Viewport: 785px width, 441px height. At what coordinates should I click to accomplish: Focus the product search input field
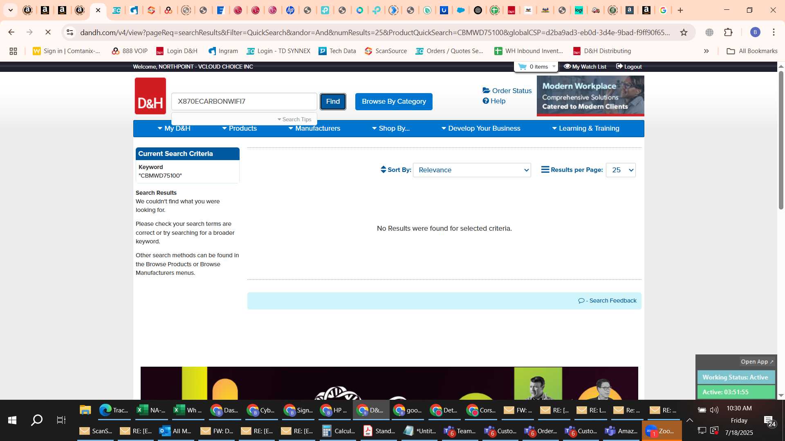click(244, 101)
